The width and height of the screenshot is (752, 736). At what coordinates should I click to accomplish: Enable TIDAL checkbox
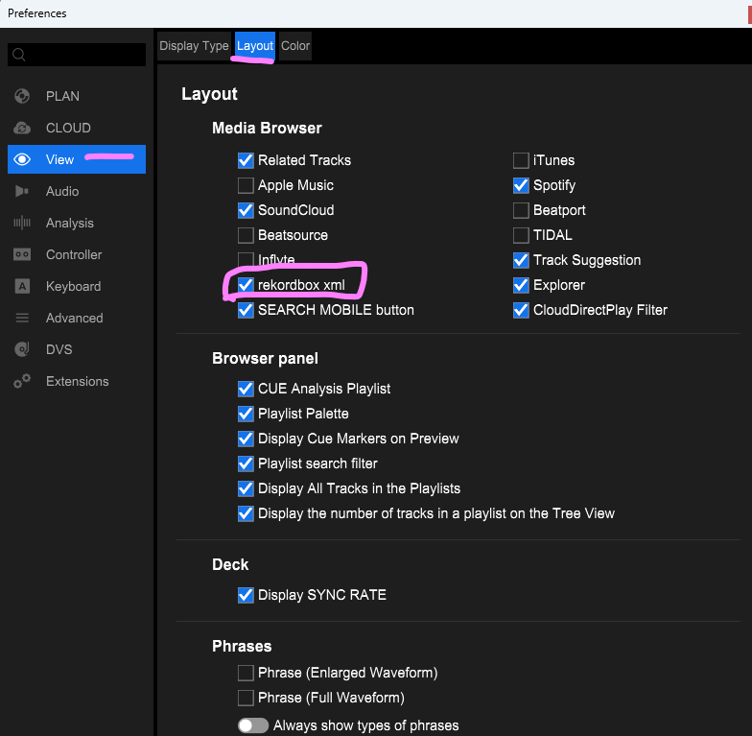pyautogui.click(x=521, y=235)
